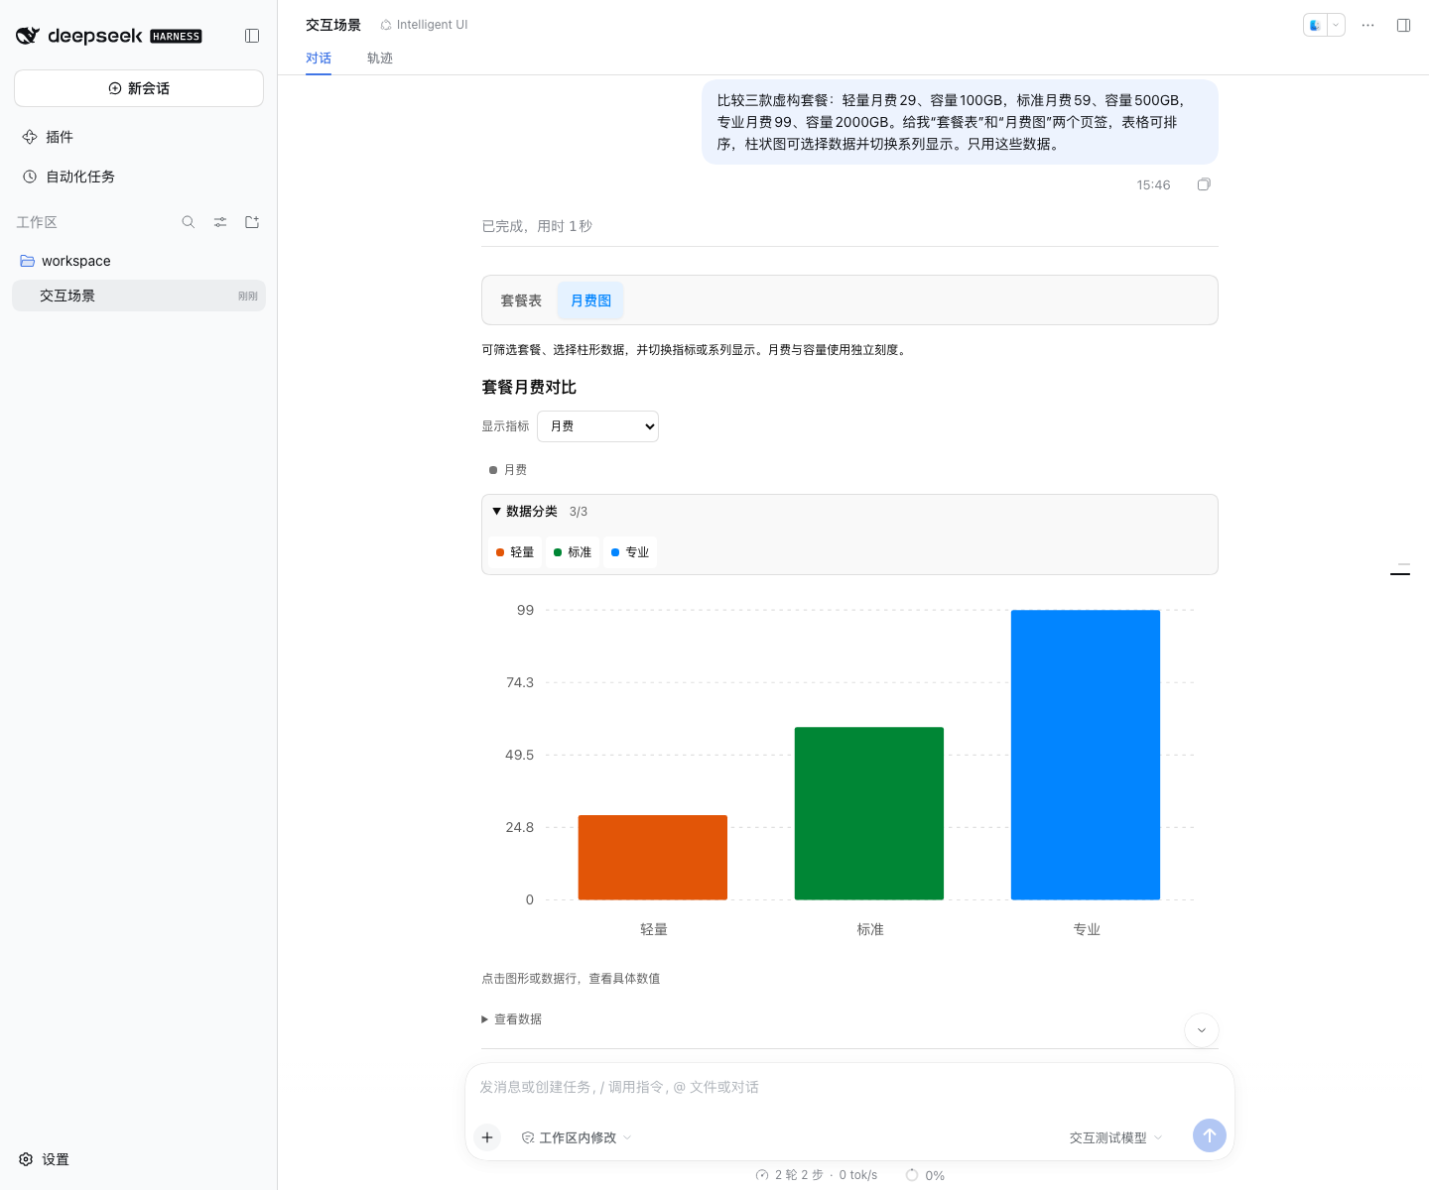Switch to the 套餐表 tab
Image resolution: width=1429 pixels, height=1190 pixels.
tap(521, 300)
